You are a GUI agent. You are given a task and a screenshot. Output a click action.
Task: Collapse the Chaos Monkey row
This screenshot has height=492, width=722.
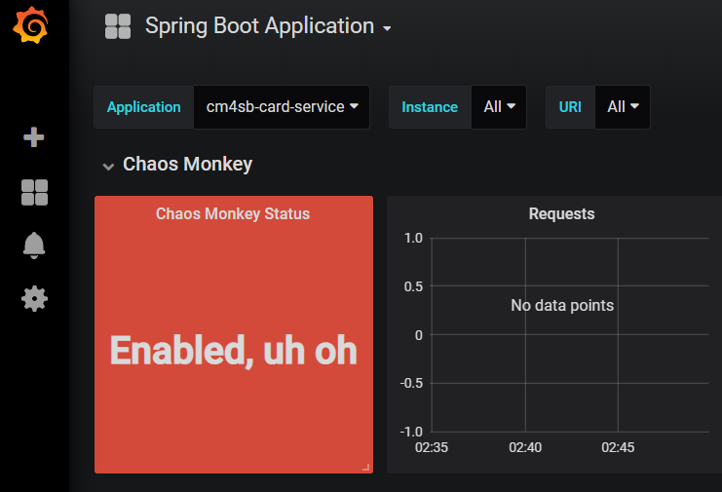pyautogui.click(x=108, y=167)
